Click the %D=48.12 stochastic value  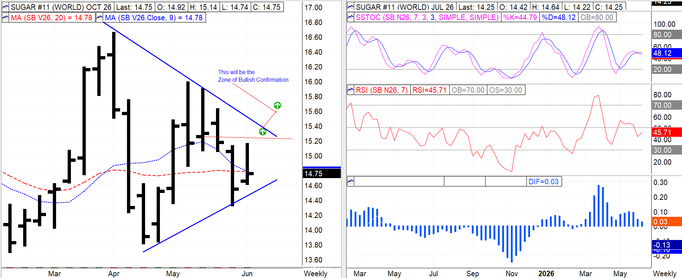click(x=559, y=17)
